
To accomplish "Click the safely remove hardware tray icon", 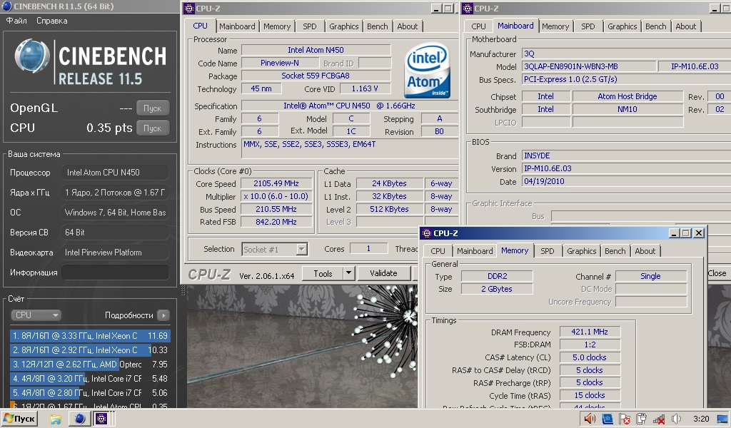I will [x=642, y=419].
